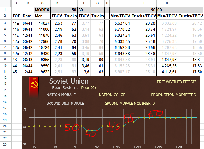Click the 1942 year label on chart
The width and height of the screenshot is (204, 149).
pos(95,147)
